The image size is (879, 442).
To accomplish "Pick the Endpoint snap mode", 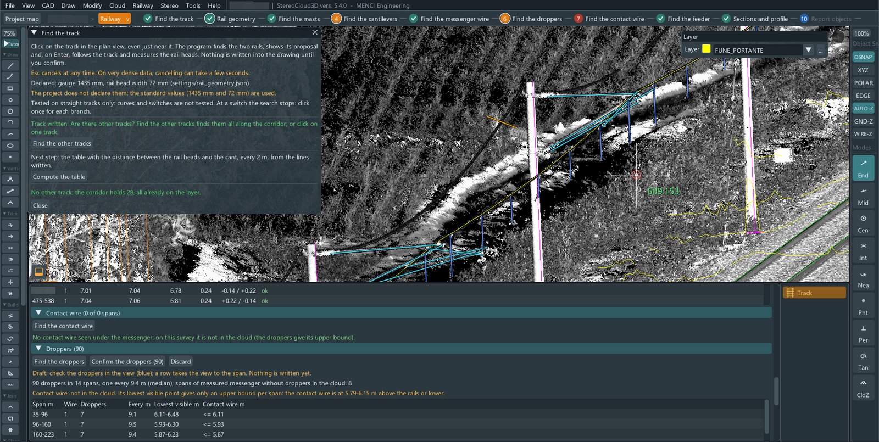I will pos(863,167).
